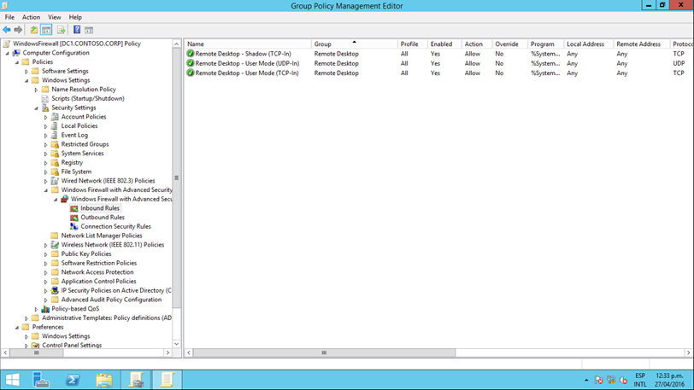Open the File menu
This screenshot has width=694, height=390.
pyautogui.click(x=9, y=17)
